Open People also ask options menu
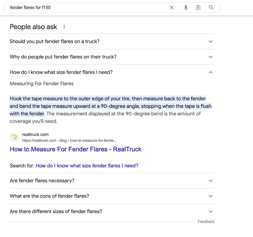The image size is (253, 237). point(64,27)
